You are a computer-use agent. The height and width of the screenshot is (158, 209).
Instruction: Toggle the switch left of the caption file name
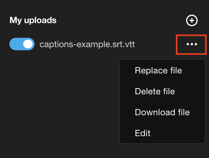[22, 44]
